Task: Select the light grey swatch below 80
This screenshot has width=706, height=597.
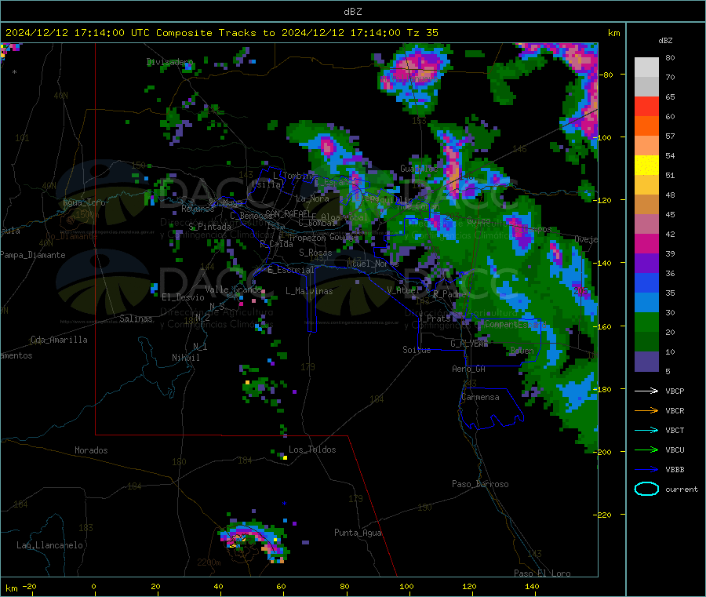Action: 646,67
